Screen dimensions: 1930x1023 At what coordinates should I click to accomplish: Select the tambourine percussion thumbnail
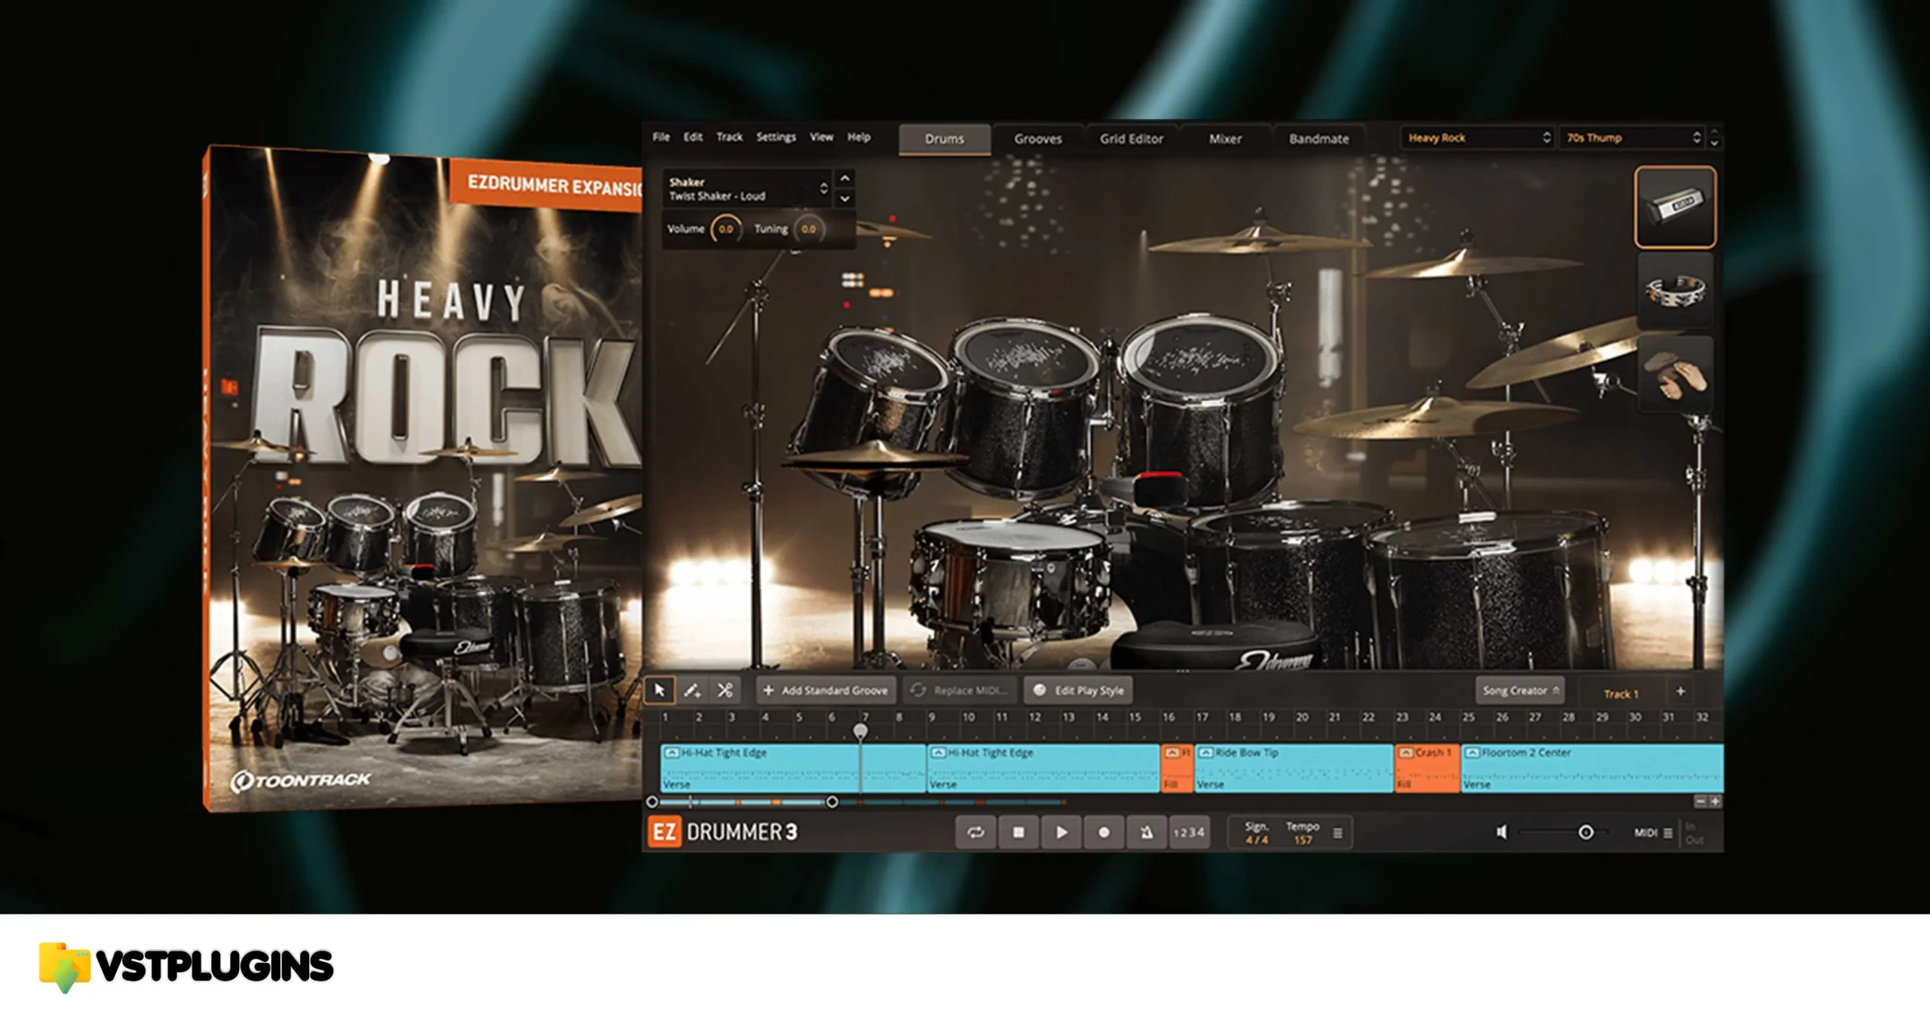pyautogui.click(x=1675, y=290)
